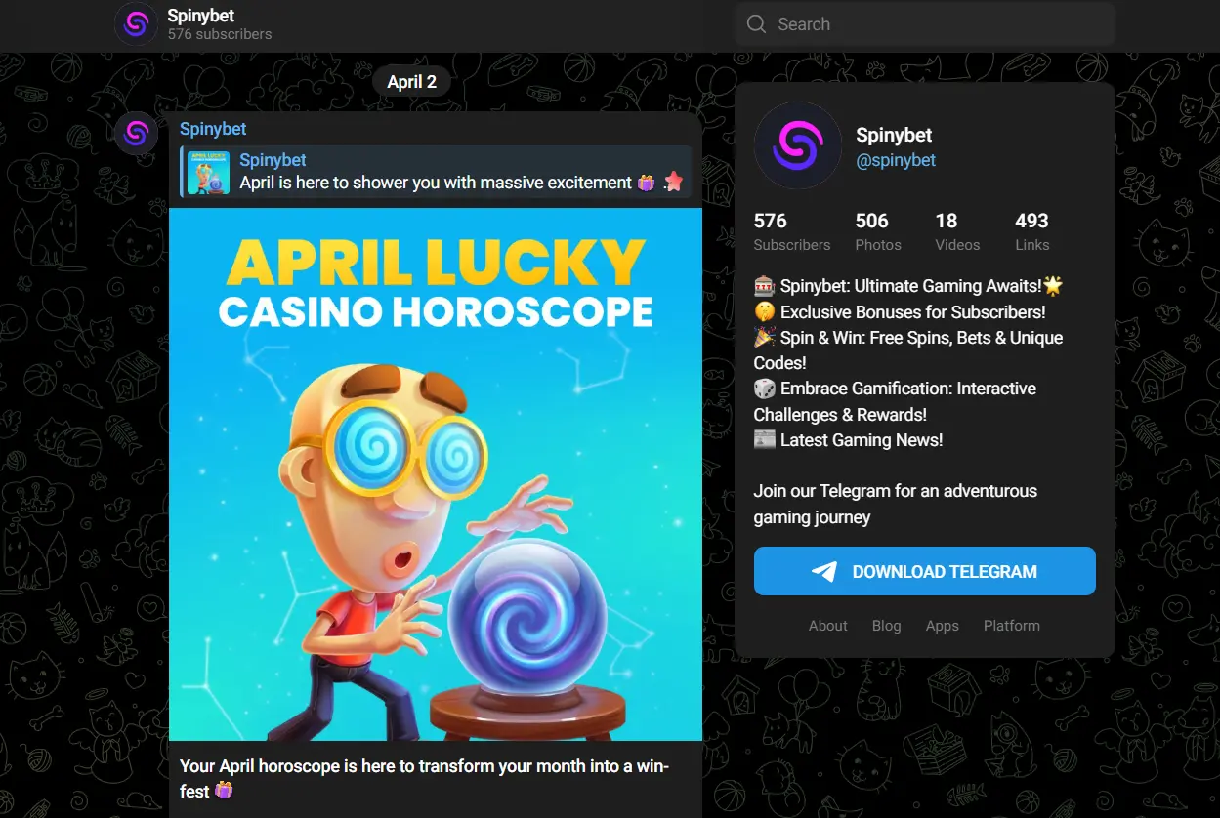Click the large Spinybet profile avatar in the sidebar
Screen dimensions: 1220x818
(x=798, y=146)
